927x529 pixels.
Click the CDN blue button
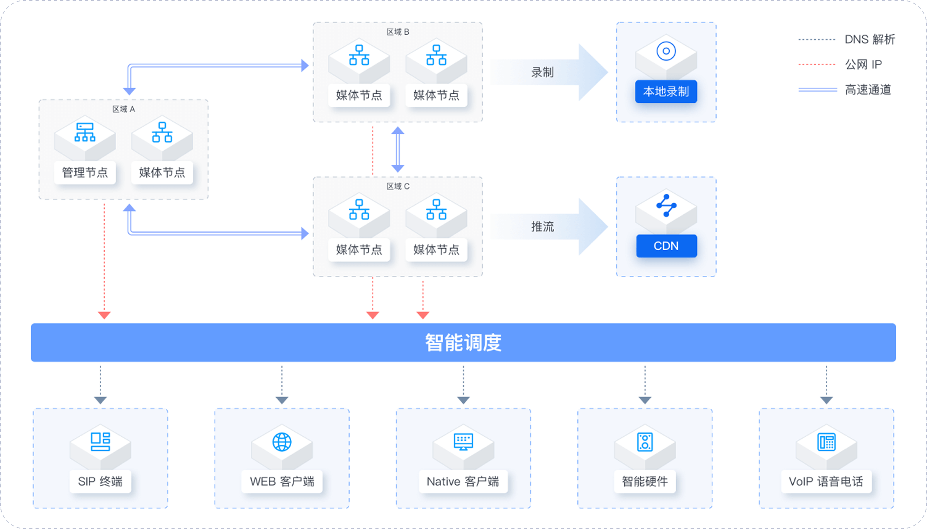(x=667, y=246)
